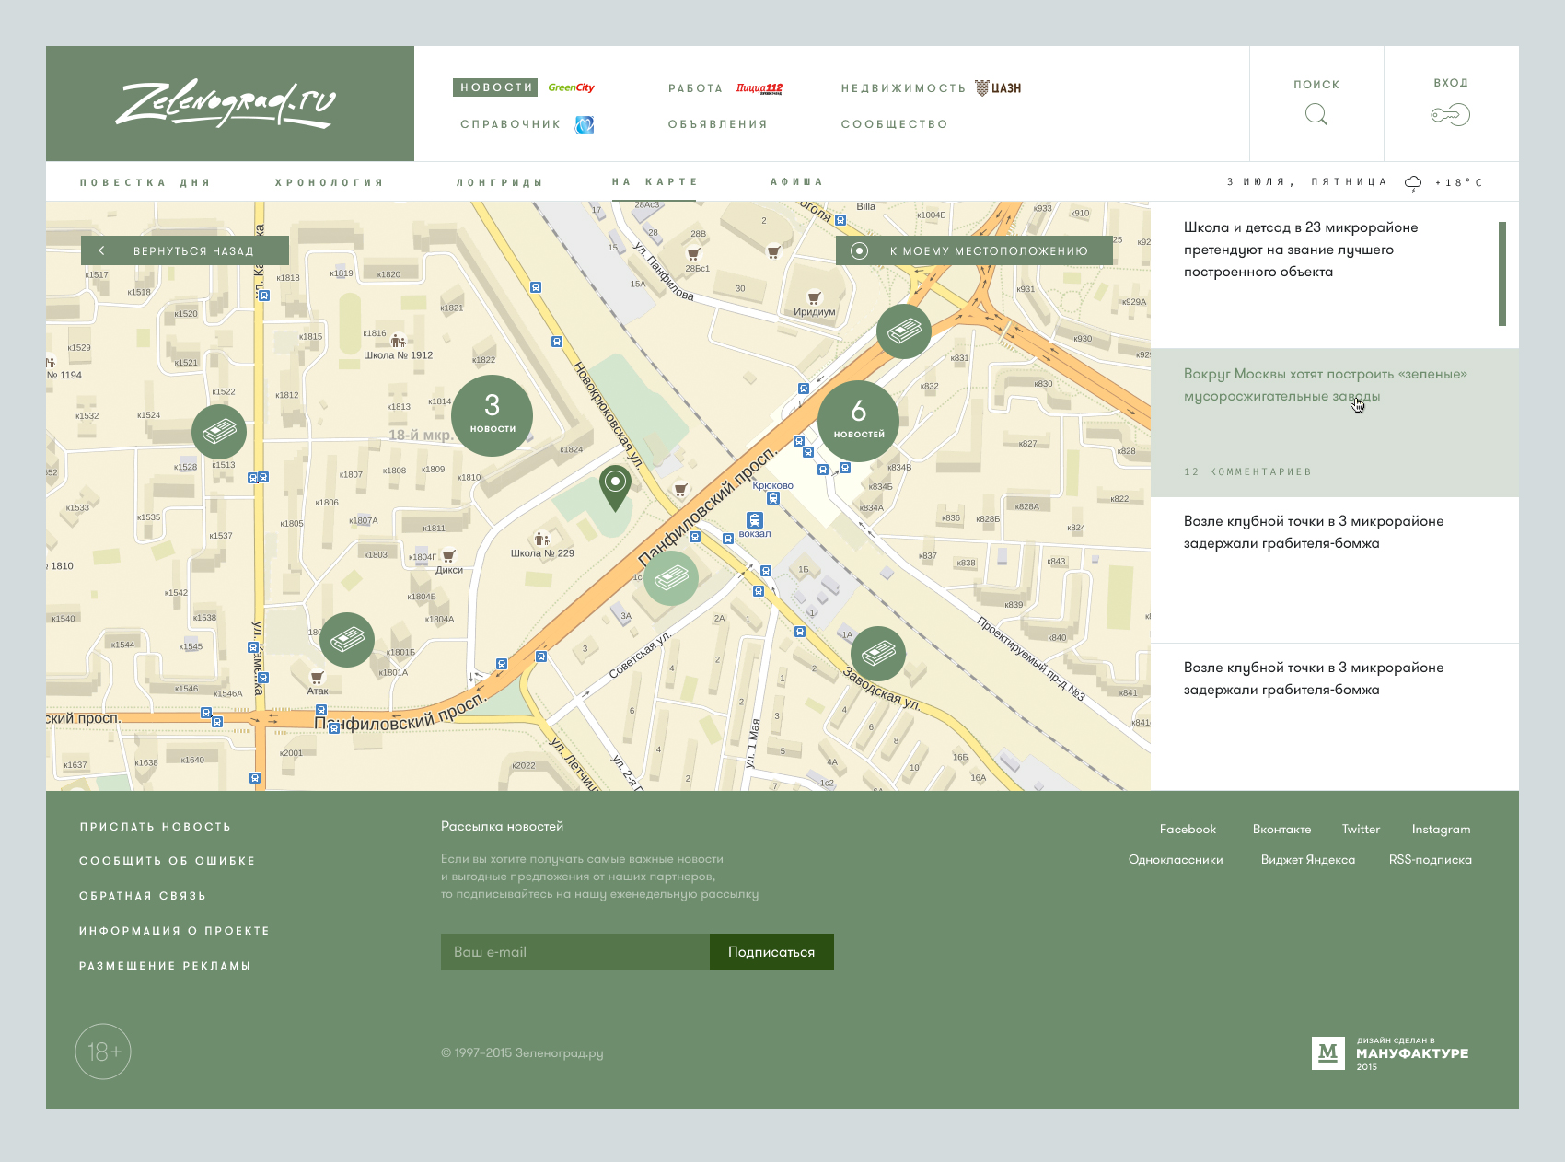Click the light green highlighted news marker
Image resolution: width=1565 pixels, height=1162 pixels.
670,578
